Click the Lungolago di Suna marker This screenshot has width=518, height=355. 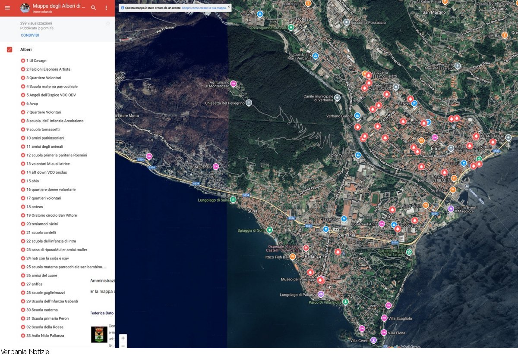click(233, 199)
